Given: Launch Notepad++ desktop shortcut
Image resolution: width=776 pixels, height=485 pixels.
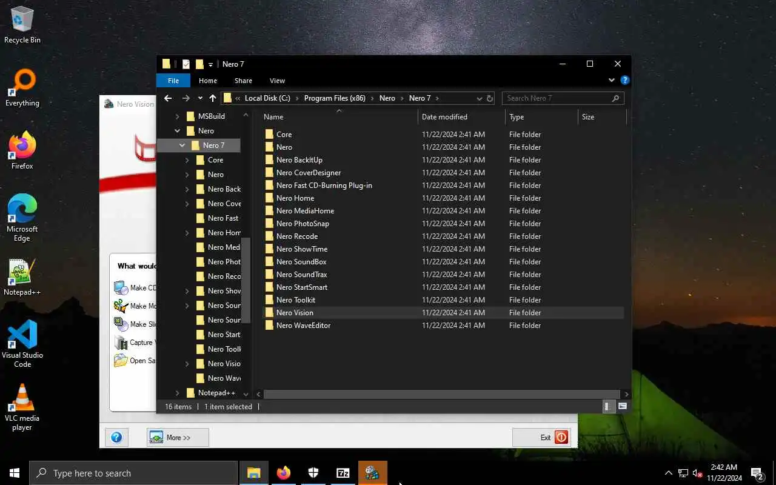Looking at the screenshot, I should tap(22, 277).
